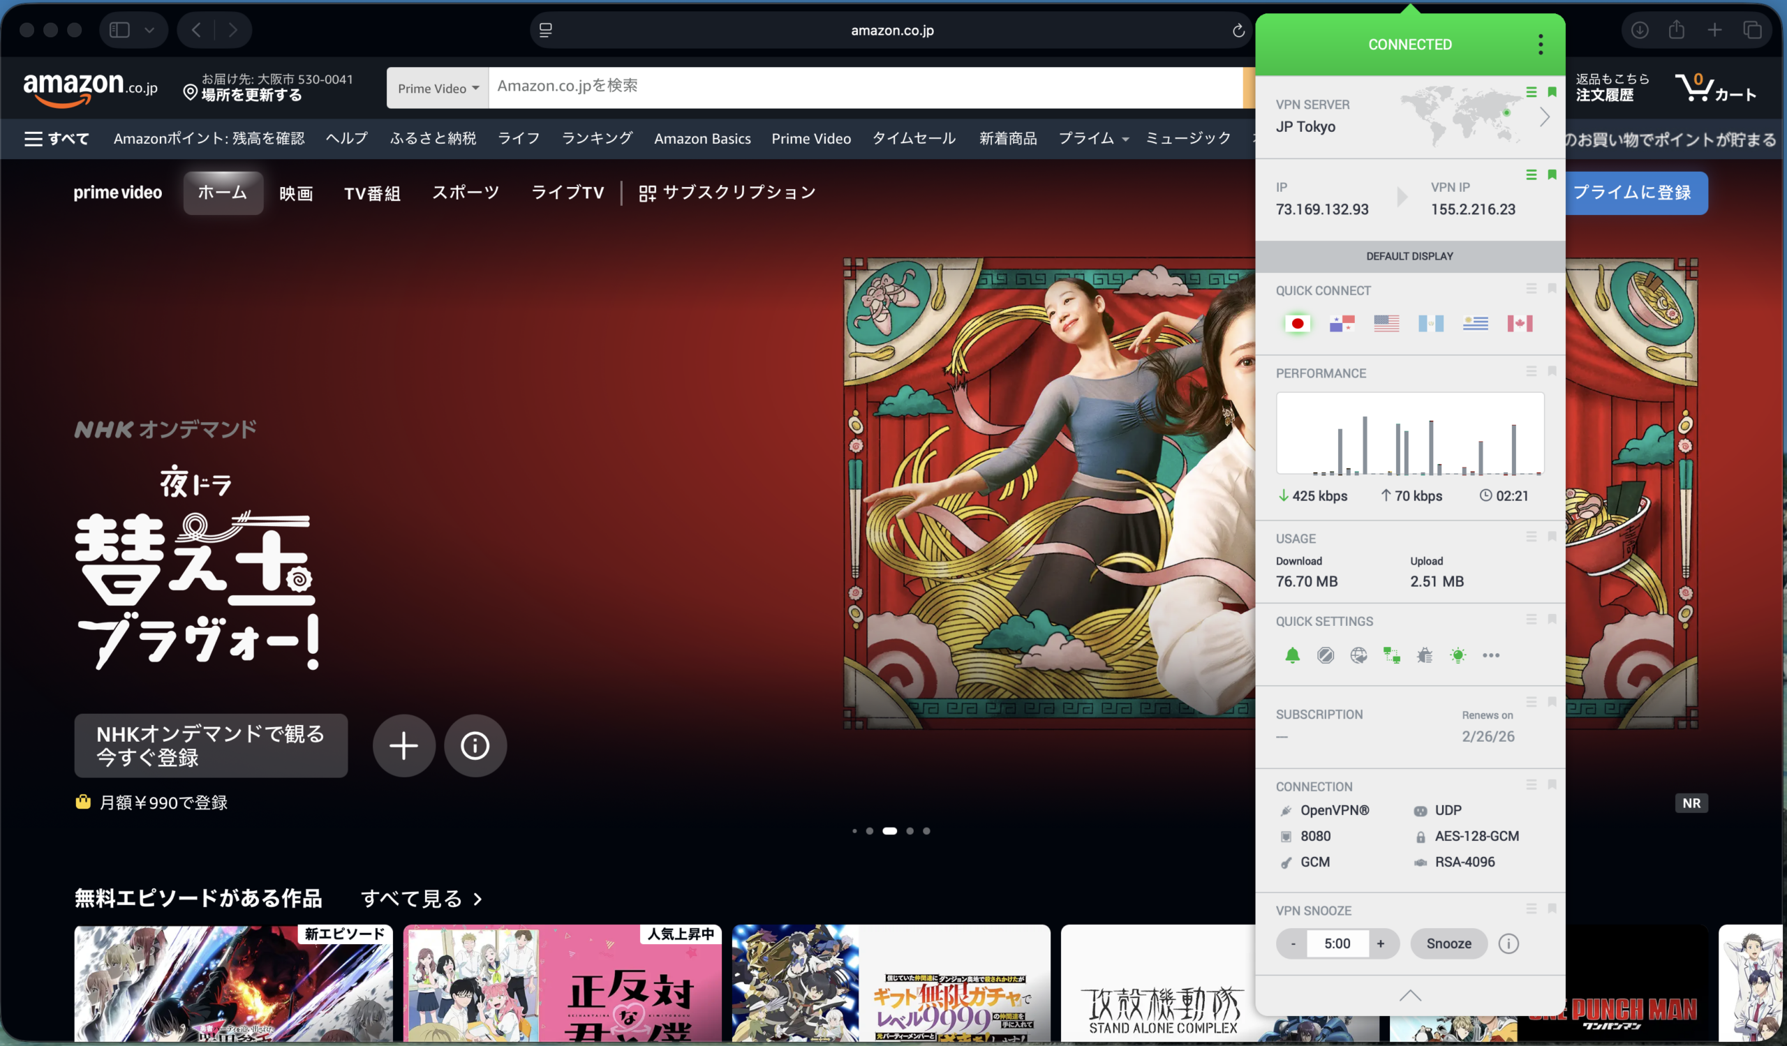Select the fourth carousel dot indicator
The height and width of the screenshot is (1046, 1787).
(910, 830)
